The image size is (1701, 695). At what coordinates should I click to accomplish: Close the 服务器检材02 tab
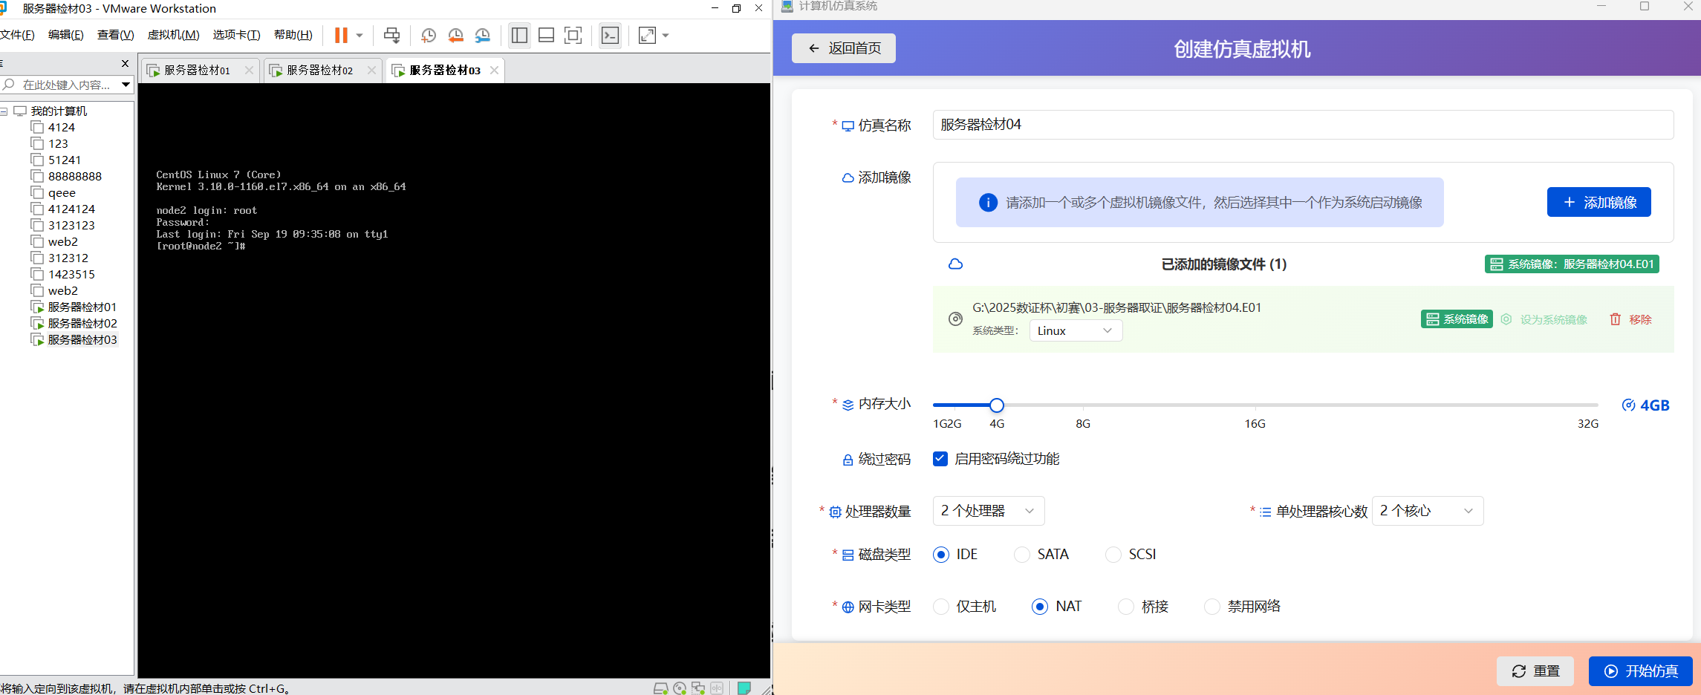tap(371, 71)
